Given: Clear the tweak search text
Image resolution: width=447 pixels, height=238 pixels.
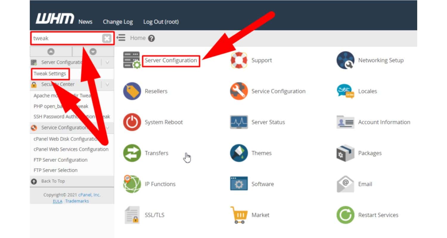Looking at the screenshot, I should 107,38.
